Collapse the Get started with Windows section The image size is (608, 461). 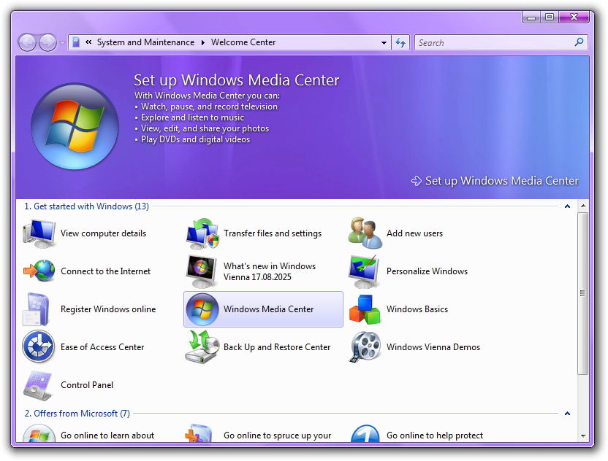pyautogui.click(x=567, y=206)
